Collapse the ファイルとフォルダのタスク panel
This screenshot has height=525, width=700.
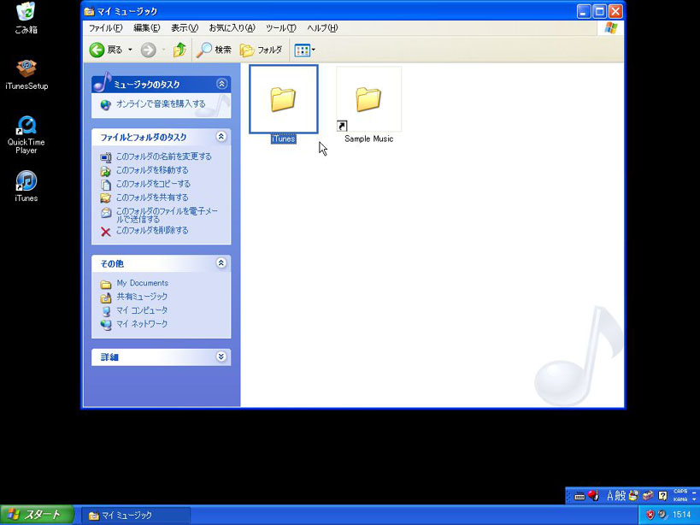[221, 137]
